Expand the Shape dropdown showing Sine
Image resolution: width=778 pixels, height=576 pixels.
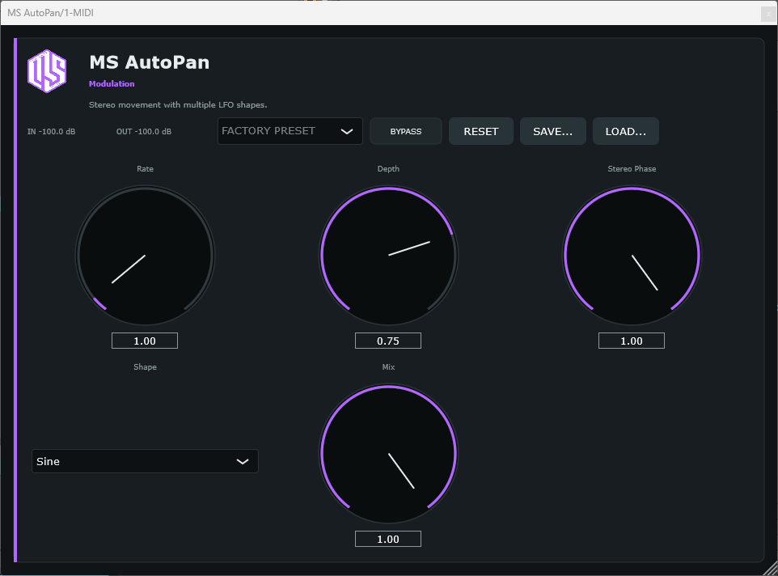tap(145, 461)
